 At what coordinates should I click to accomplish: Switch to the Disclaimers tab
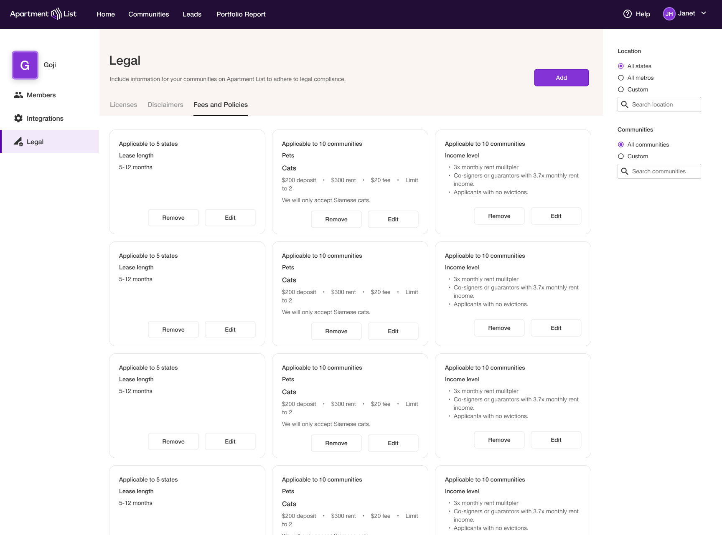point(165,105)
